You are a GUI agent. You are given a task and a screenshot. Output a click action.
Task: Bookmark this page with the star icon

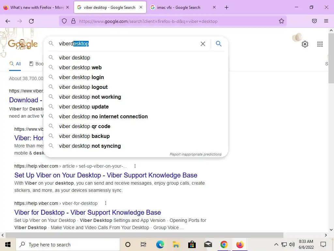pos(281,21)
